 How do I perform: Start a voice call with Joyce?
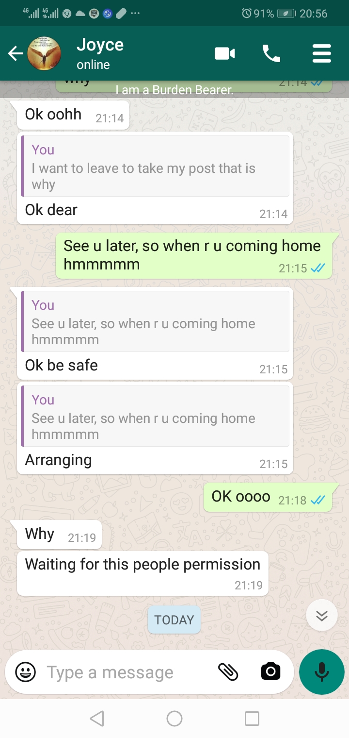click(271, 53)
